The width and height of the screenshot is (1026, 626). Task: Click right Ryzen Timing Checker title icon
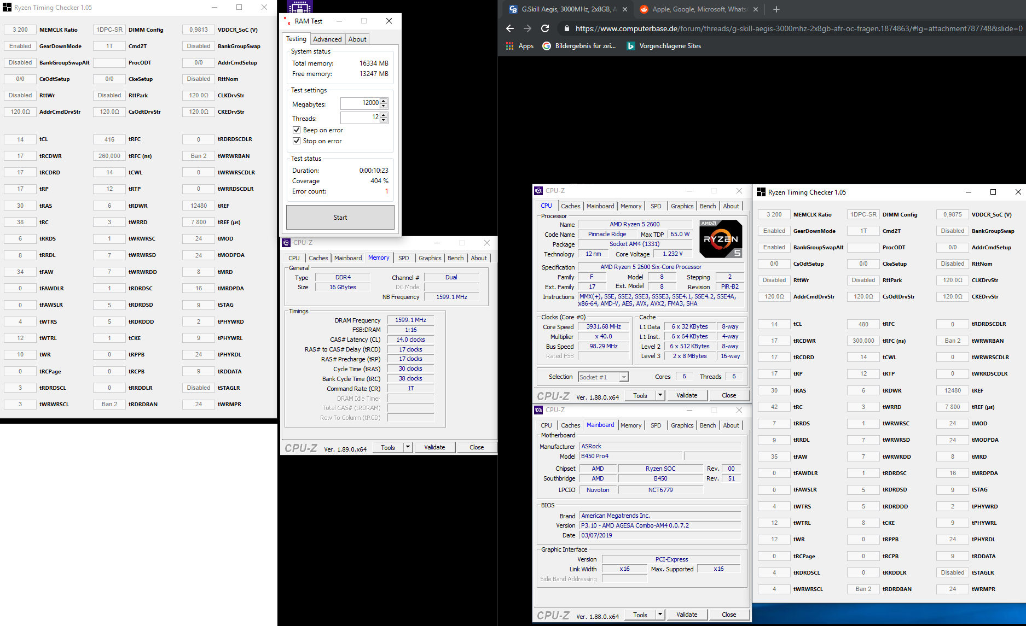(x=761, y=192)
